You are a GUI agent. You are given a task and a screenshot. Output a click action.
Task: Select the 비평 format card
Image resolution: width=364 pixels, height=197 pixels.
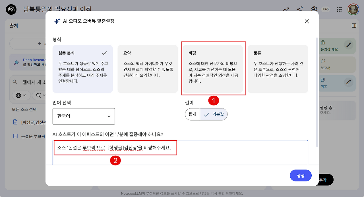213,69
